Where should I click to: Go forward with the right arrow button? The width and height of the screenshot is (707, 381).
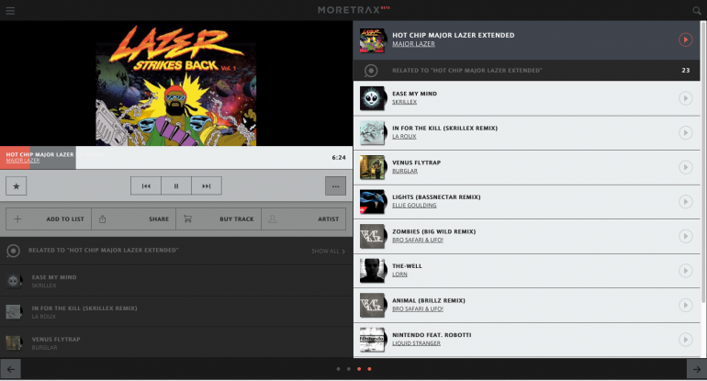697,369
